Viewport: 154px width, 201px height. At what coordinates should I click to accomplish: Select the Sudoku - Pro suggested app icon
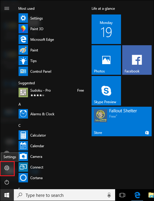[x=23, y=93]
